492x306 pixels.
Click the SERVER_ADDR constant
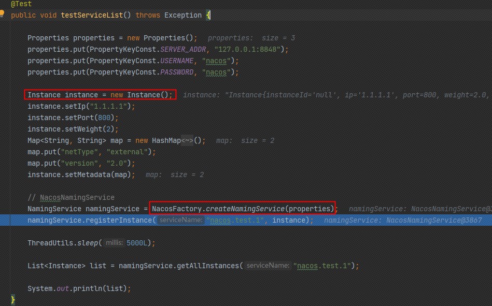(x=183, y=49)
